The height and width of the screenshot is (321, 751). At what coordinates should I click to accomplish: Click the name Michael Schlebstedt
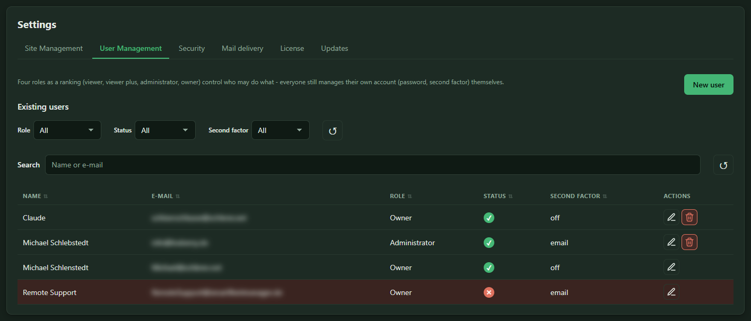click(x=56, y=243)
